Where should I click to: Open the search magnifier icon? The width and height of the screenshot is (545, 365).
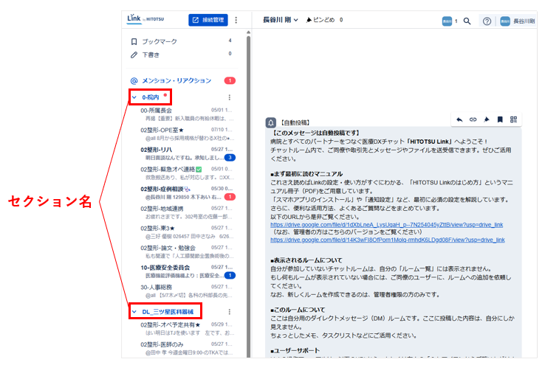click(467, 21)
